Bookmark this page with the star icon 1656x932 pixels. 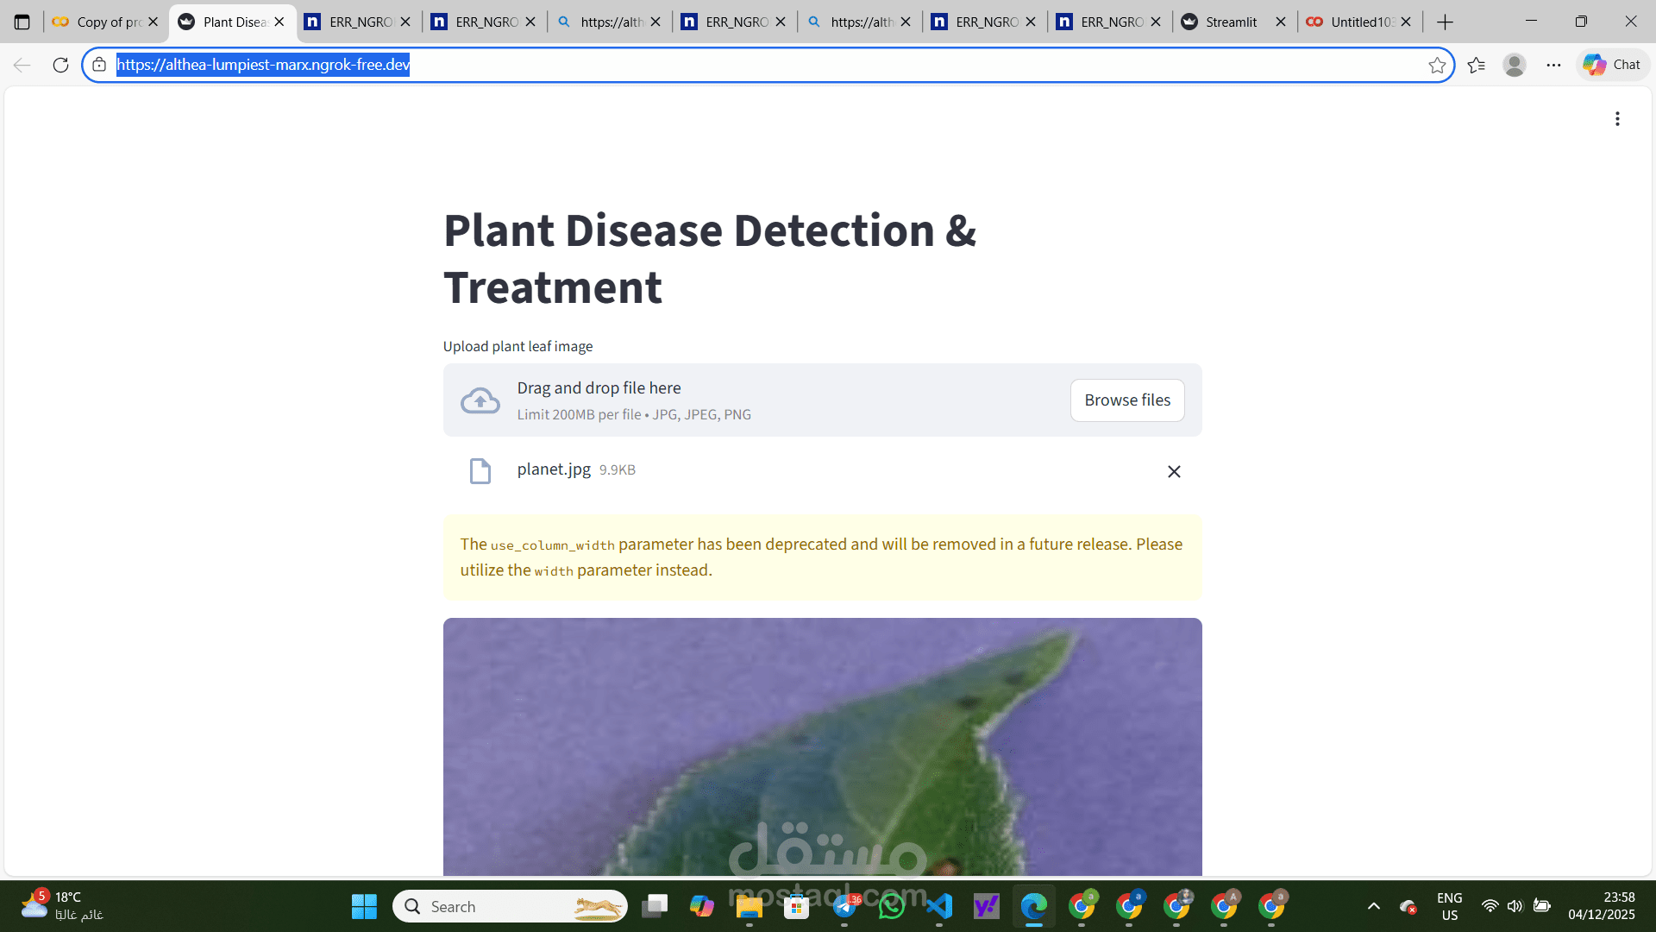tap(1438, 65)
